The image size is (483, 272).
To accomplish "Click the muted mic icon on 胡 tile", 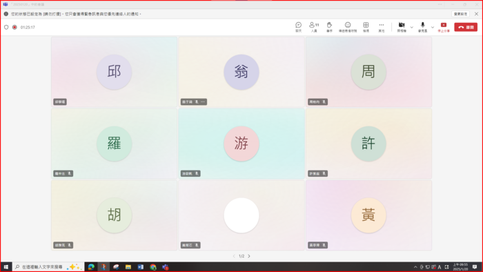I will tap(69, 245).
